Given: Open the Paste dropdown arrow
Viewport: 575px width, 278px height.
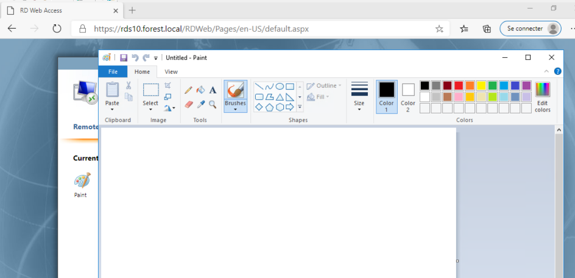Looking at the screenshot, I should (x=112, y=110).
